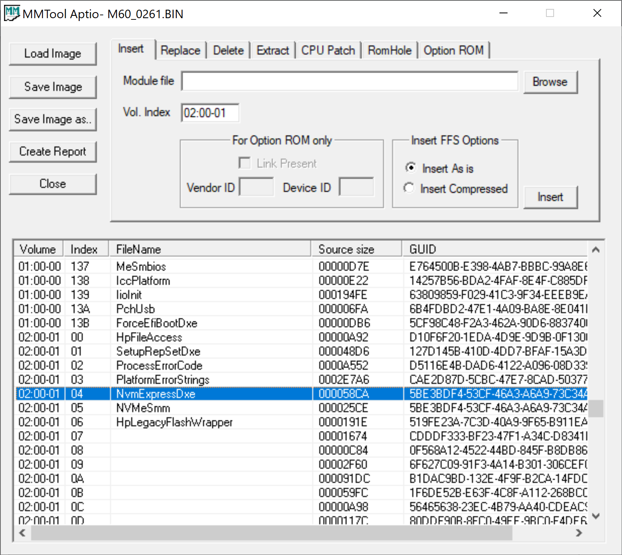This screenshot has width=622, height=555.
Task: Select the ProcessErrorCode row
Action: [301, 366]
